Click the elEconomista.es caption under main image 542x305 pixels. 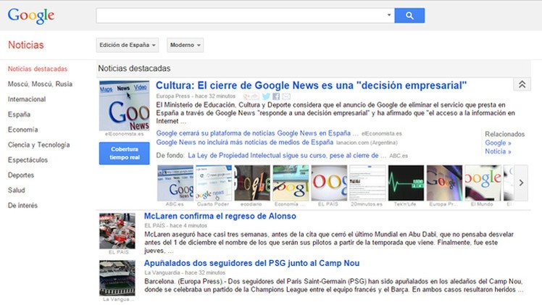[125, 134]
